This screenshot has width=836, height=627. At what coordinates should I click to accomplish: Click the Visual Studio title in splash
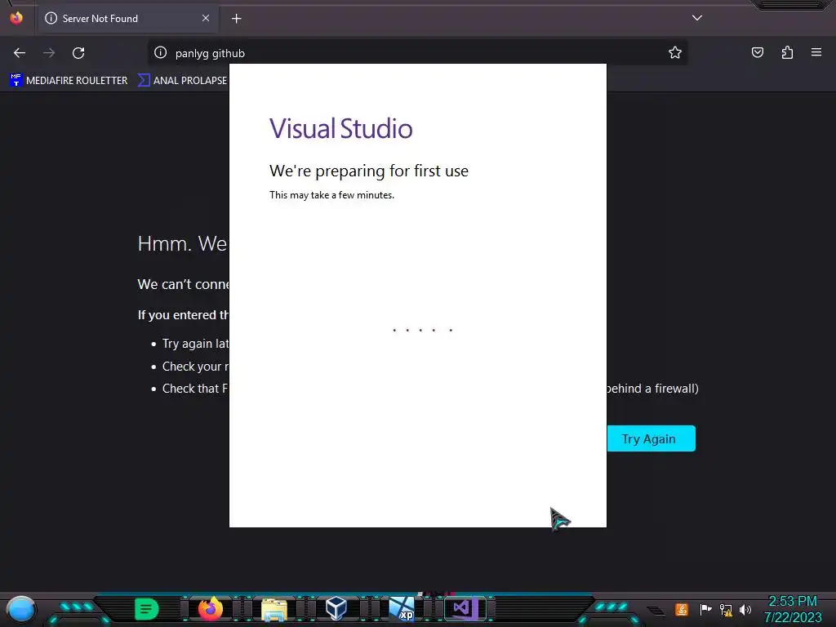point(340,128)
